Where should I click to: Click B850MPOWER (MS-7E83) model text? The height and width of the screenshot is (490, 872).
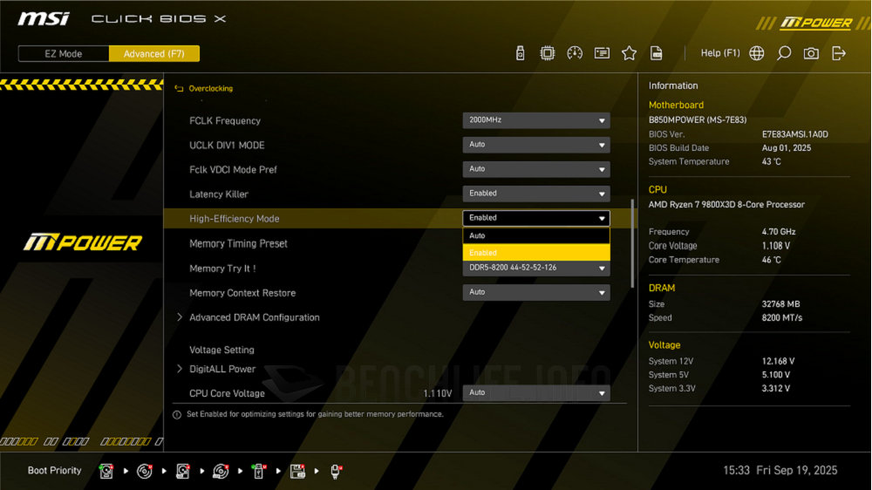coord(698,119)
